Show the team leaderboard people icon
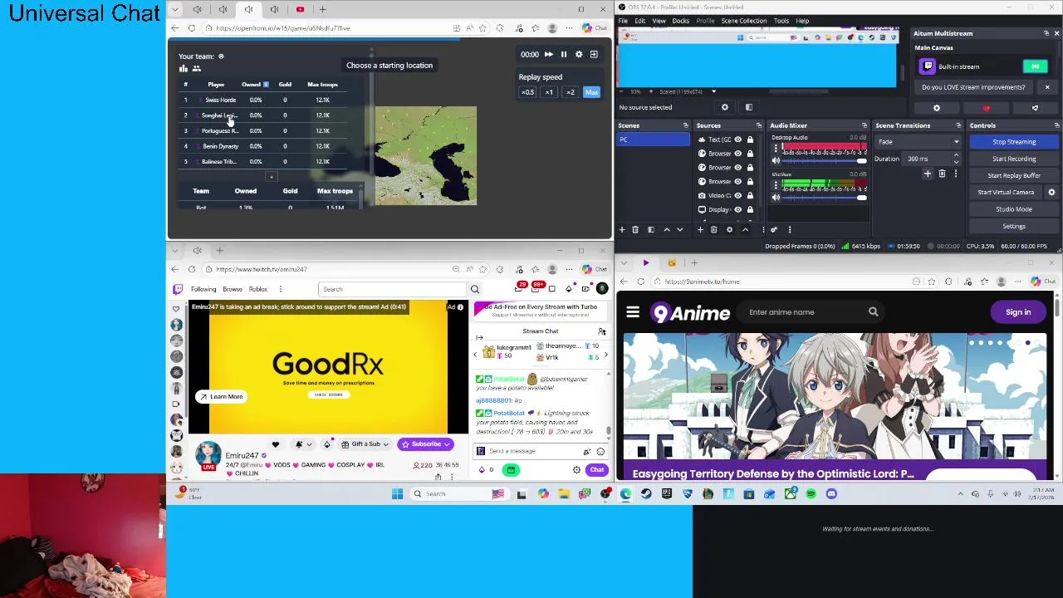The width and height of the screenshot is (1063, 598). [197, 68]
